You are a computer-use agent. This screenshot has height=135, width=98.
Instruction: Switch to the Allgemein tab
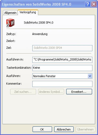click(x=10, y=13)
